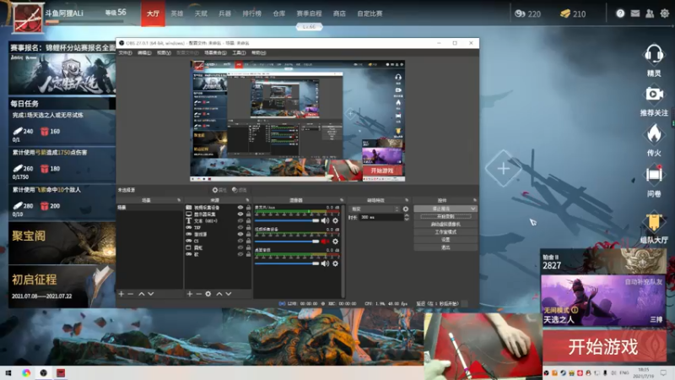Pop out the OBS scene transitions dock

(x=407, y=200)
